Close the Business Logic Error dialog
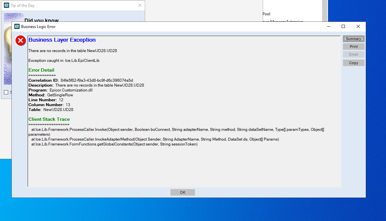This screenshot has width=386, height=221. tap(358, 26)
